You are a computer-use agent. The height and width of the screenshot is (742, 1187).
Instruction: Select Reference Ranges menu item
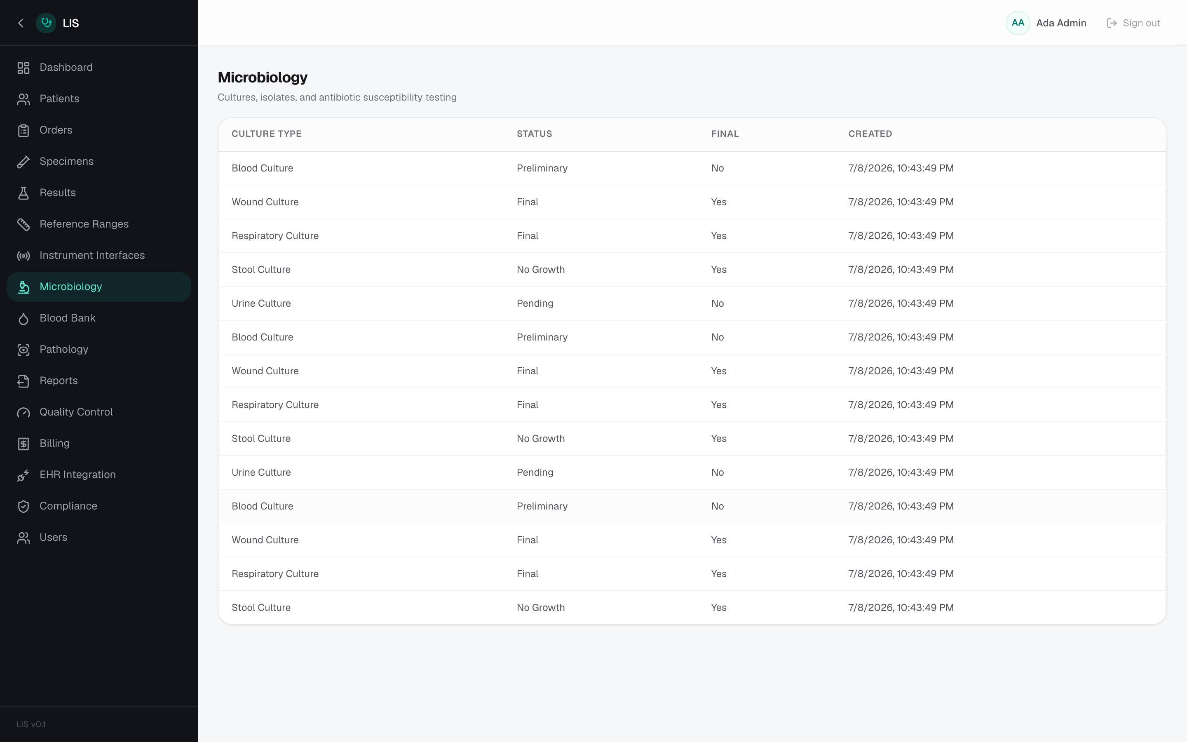tap(99, 224)
